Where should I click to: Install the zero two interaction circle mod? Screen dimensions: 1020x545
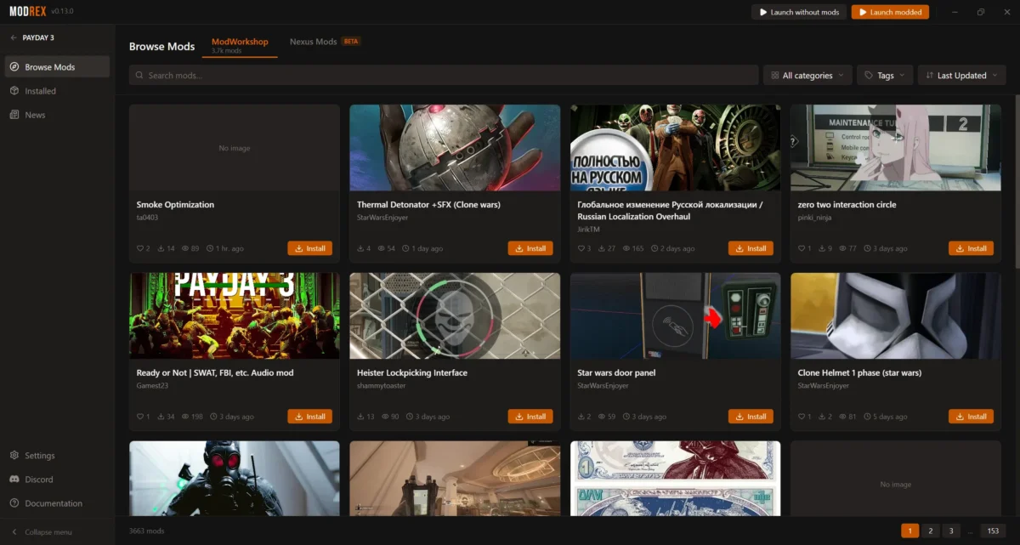click(971, 248)
